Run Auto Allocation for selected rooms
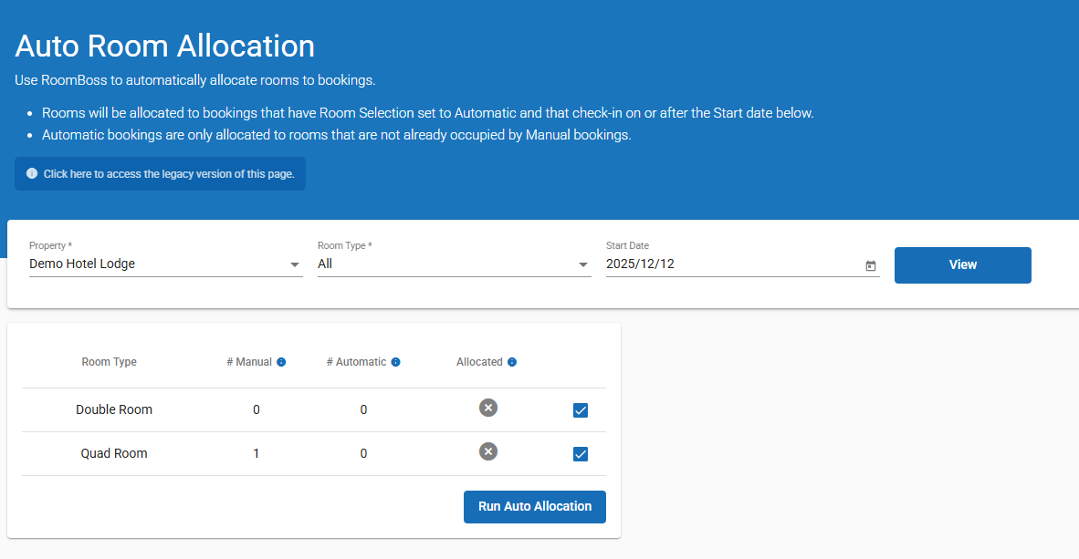The width and height of the screenshot is (1079, 559). click(x=534, y=506)
